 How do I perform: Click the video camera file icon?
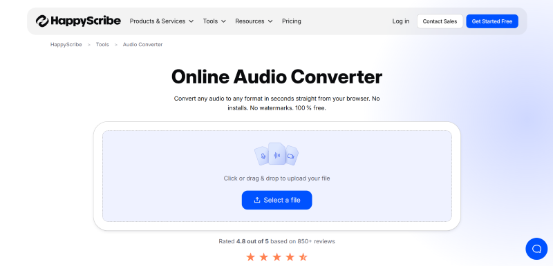pos(291,155)
